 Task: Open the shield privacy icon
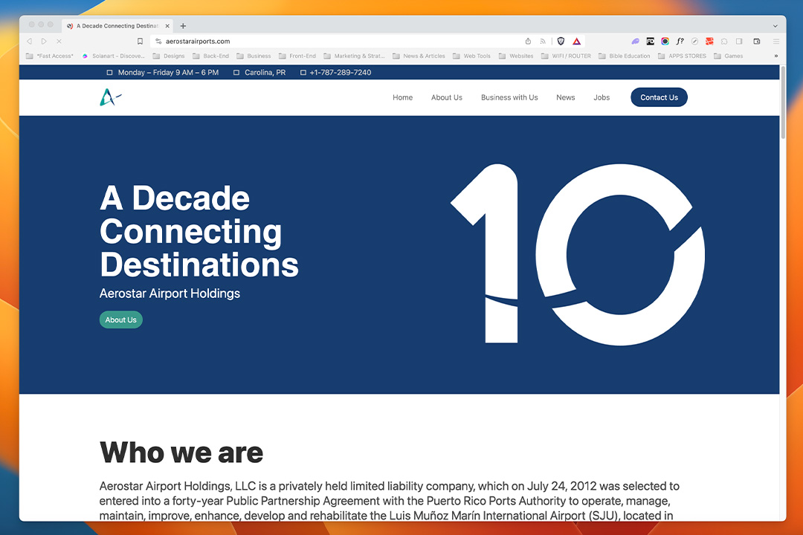[x=561, y=41]
